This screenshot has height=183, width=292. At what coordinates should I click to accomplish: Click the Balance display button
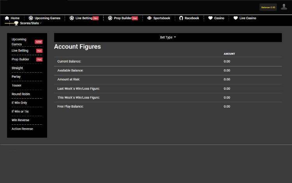268,7
